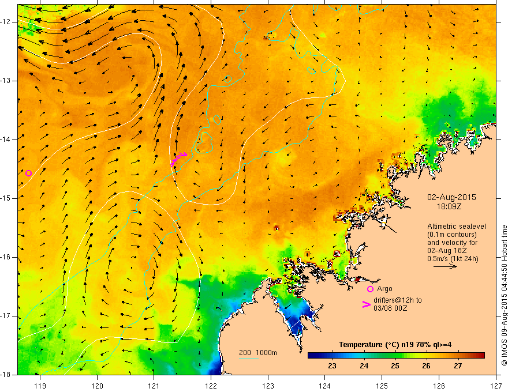
Task: Click the Argo float circle near 119 longitude
Action: [28, 173]
